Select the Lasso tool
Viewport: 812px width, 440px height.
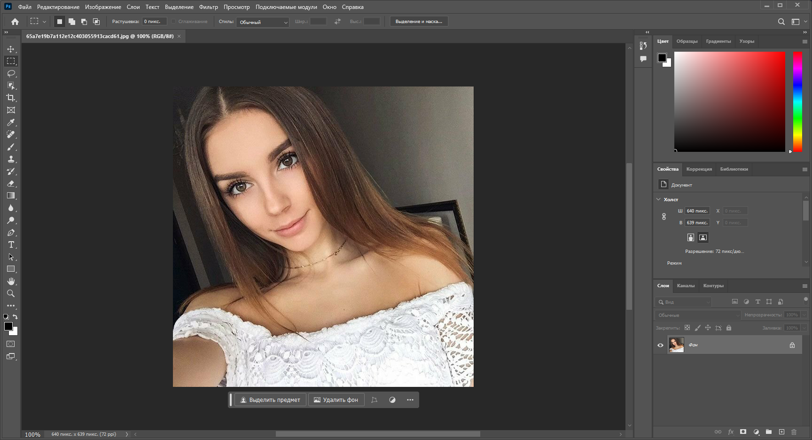[x=11, y=73]
